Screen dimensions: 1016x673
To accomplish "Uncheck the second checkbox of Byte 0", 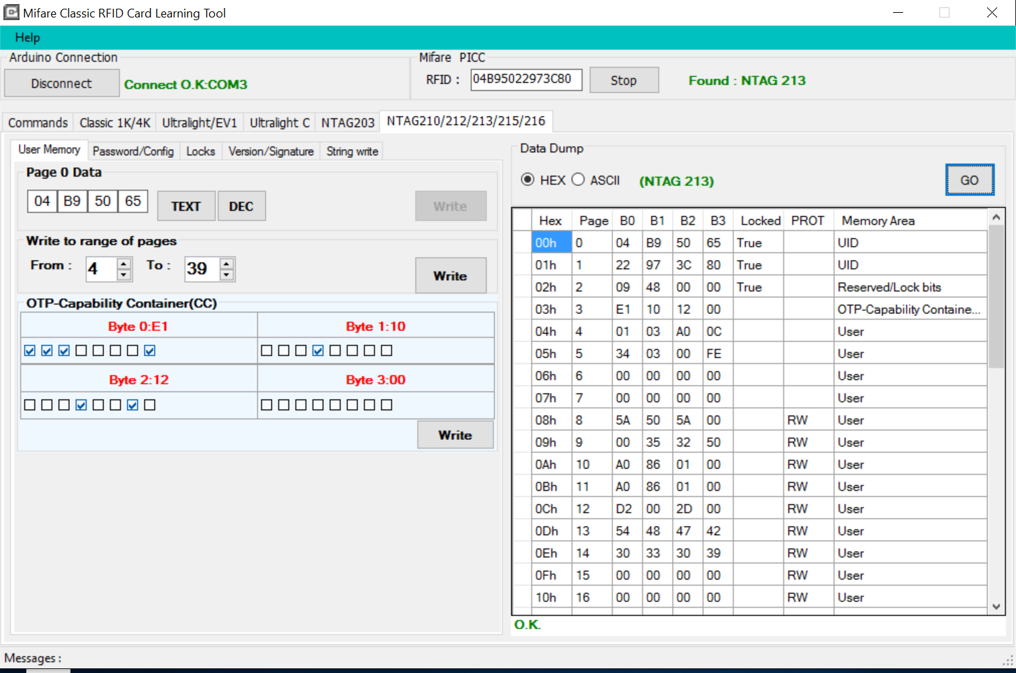I will point(47,351).
